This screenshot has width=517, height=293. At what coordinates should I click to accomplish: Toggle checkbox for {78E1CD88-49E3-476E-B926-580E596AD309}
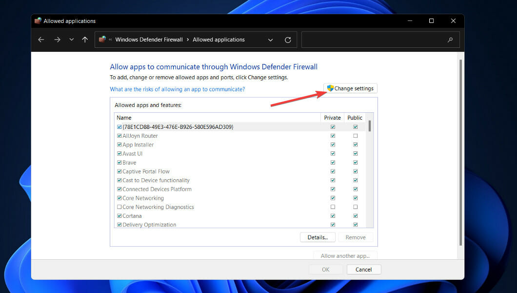pos(119,126)
